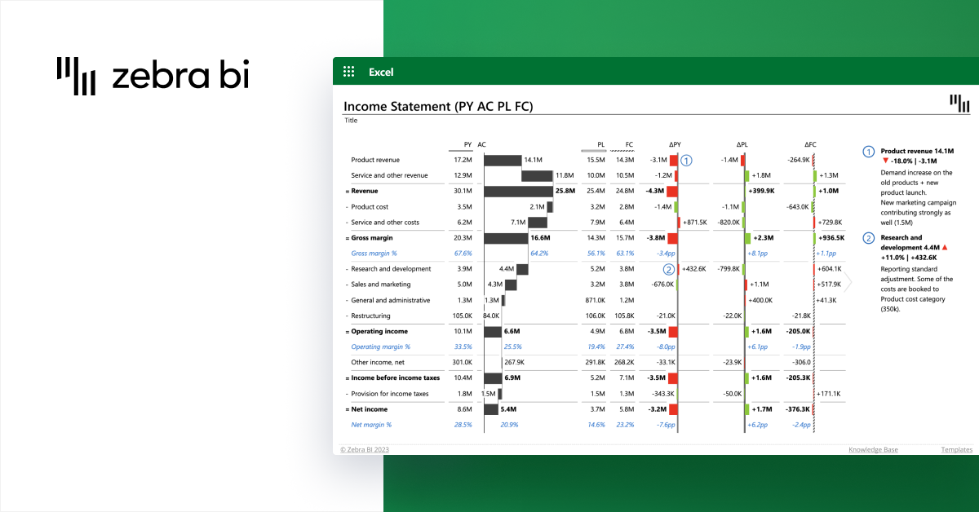Viewport: 979px width, 512px height.
Task: Click comment marker 2 beside Research and development
Action: [x=669, y=269]
